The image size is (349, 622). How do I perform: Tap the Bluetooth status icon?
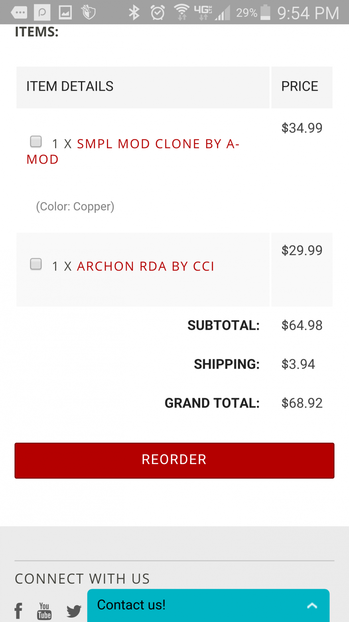pos(134,13)
